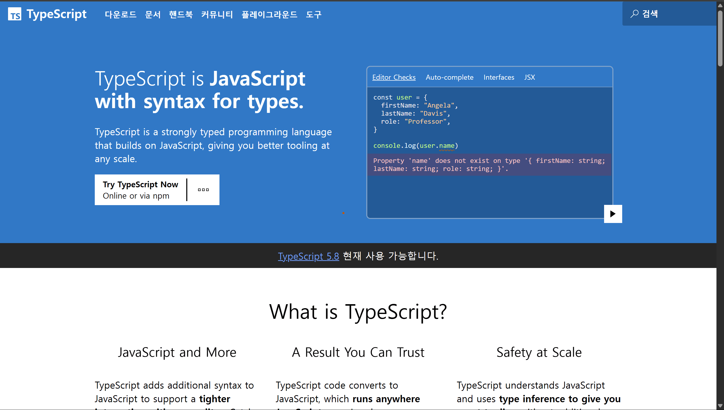Open the 다운로드 menu item

pos(120,14)
